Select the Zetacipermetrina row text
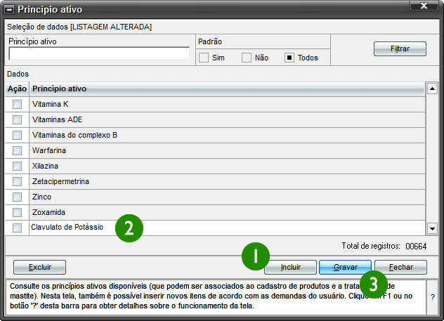 point(60,181)
